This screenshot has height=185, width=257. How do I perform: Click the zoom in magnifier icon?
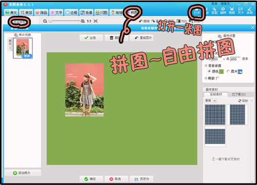83,21
